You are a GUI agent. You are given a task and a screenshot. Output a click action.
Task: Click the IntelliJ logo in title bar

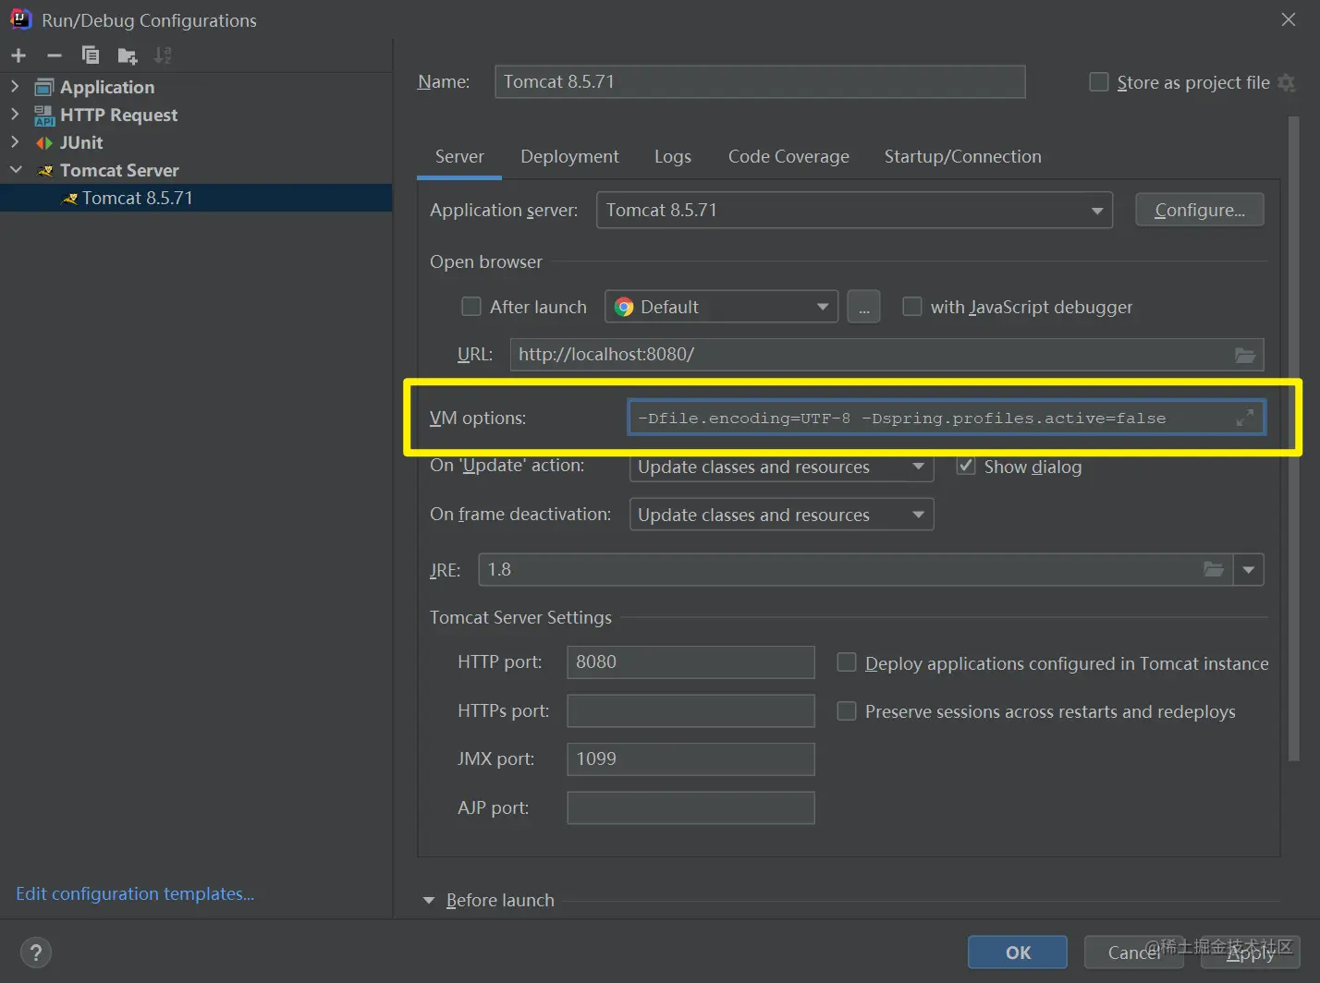19,19
